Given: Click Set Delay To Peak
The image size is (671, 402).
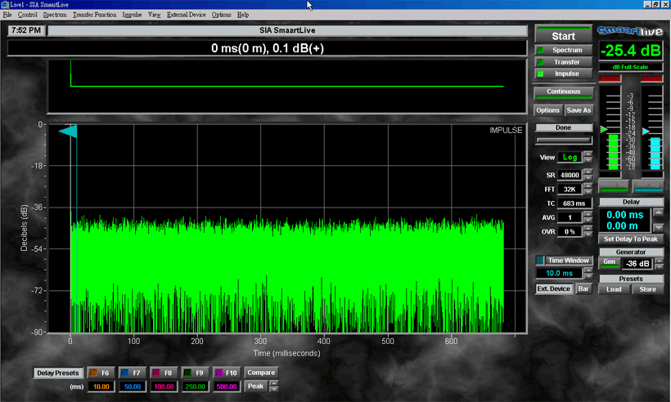Looking at the screenshot, I should (x=631, y=239).
